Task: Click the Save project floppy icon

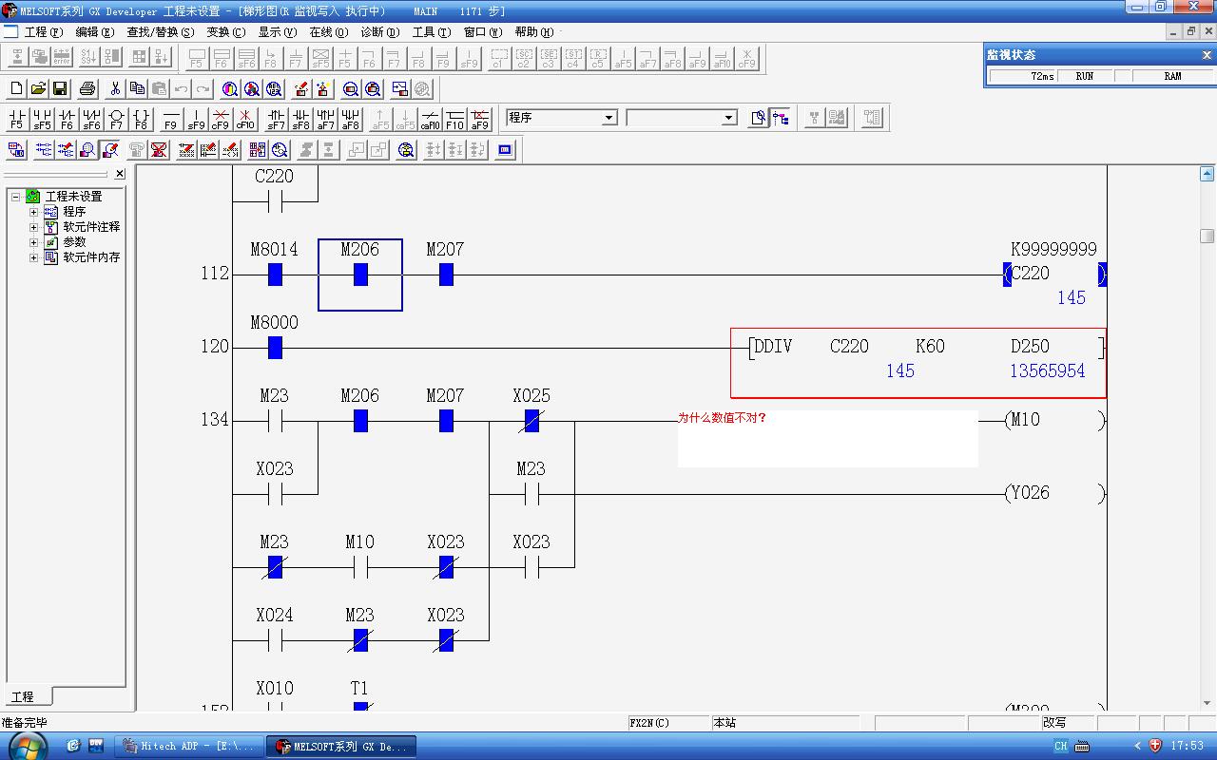Action: 60,89
